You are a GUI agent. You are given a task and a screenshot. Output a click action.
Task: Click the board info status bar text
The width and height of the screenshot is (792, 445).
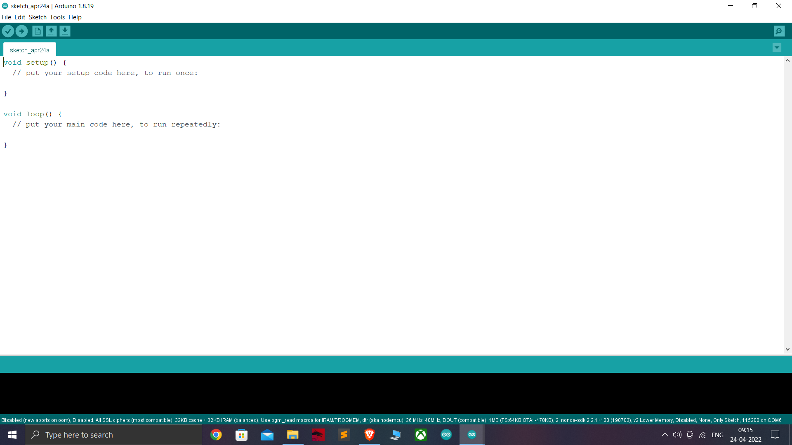(391, 420)
